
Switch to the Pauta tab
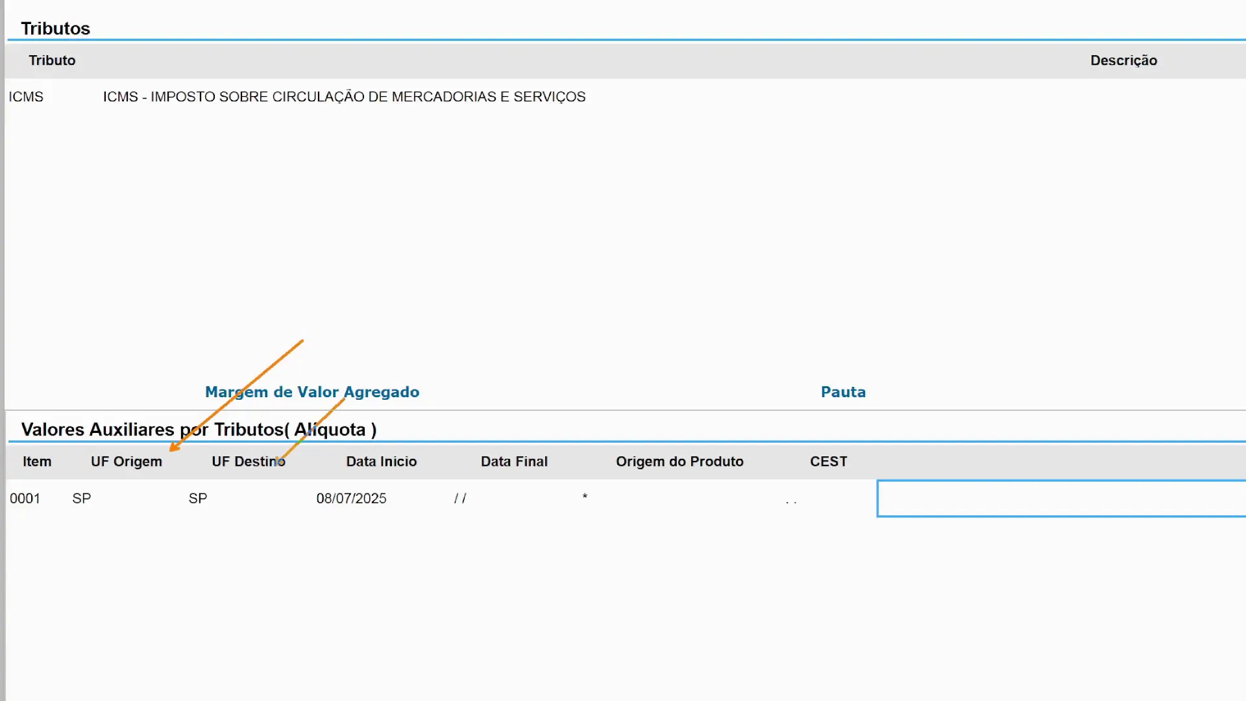click(842, 392)
